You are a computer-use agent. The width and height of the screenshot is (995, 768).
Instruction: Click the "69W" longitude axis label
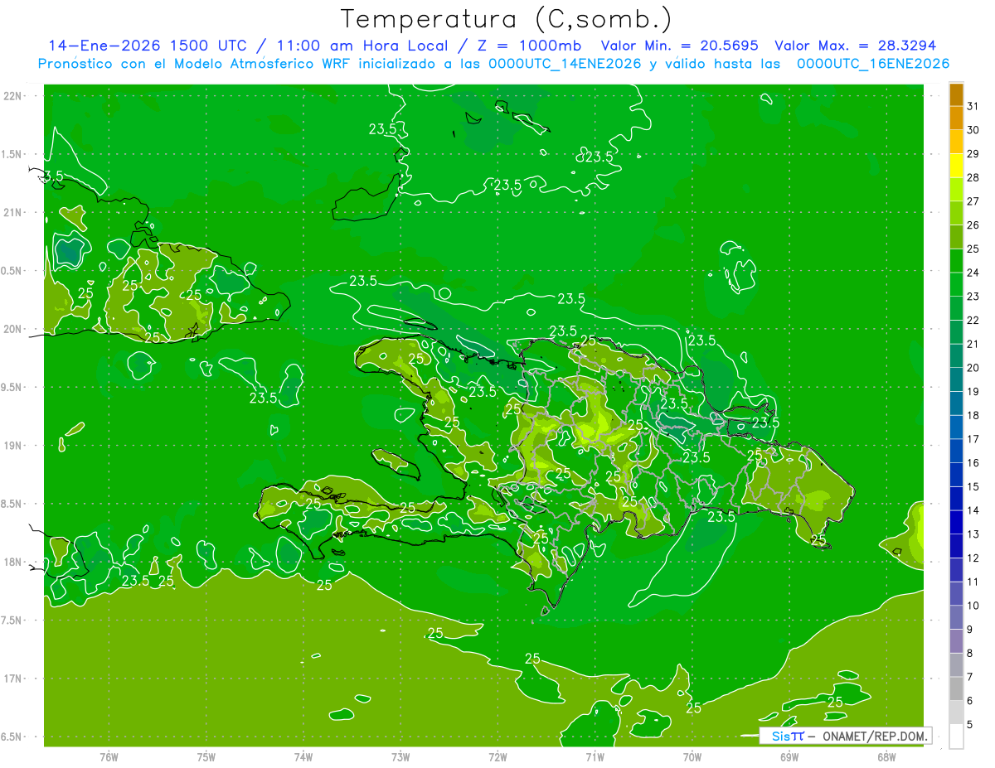click(x=789, y=757)
